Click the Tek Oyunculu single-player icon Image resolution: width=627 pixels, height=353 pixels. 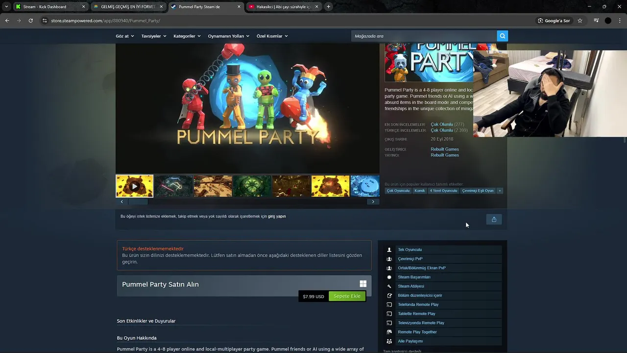[389, 250]
